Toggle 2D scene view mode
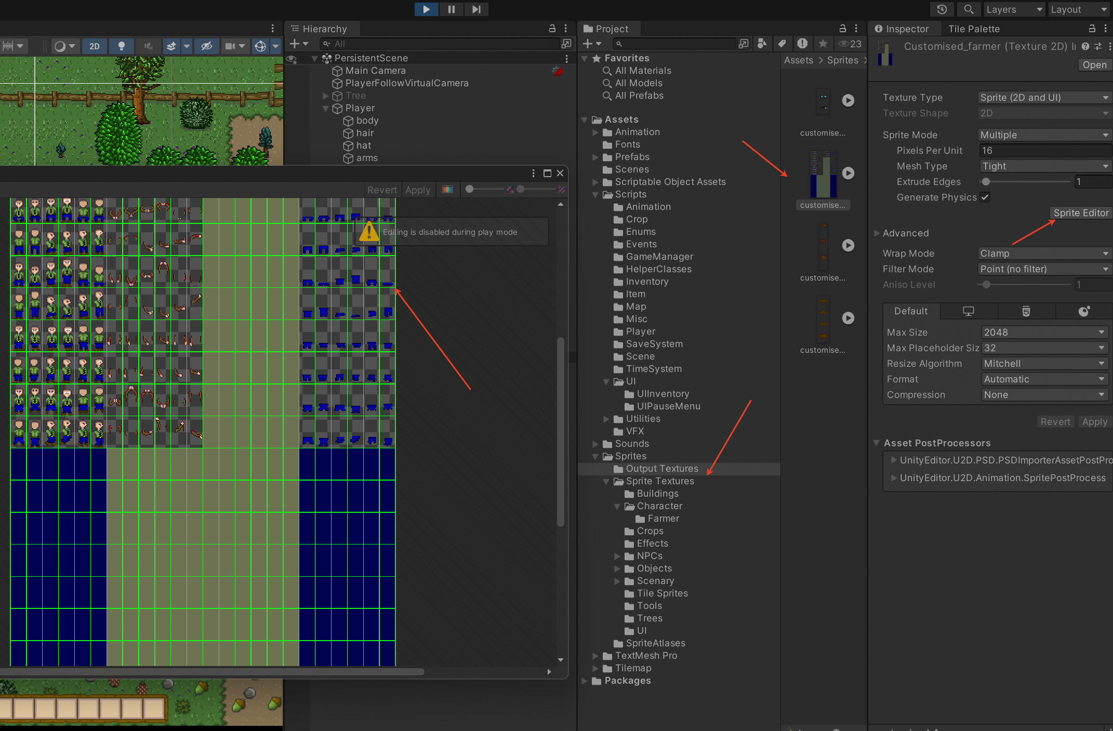Image resolution: width=1113 pixels, height=731 pixels. [x=95, y=46]
